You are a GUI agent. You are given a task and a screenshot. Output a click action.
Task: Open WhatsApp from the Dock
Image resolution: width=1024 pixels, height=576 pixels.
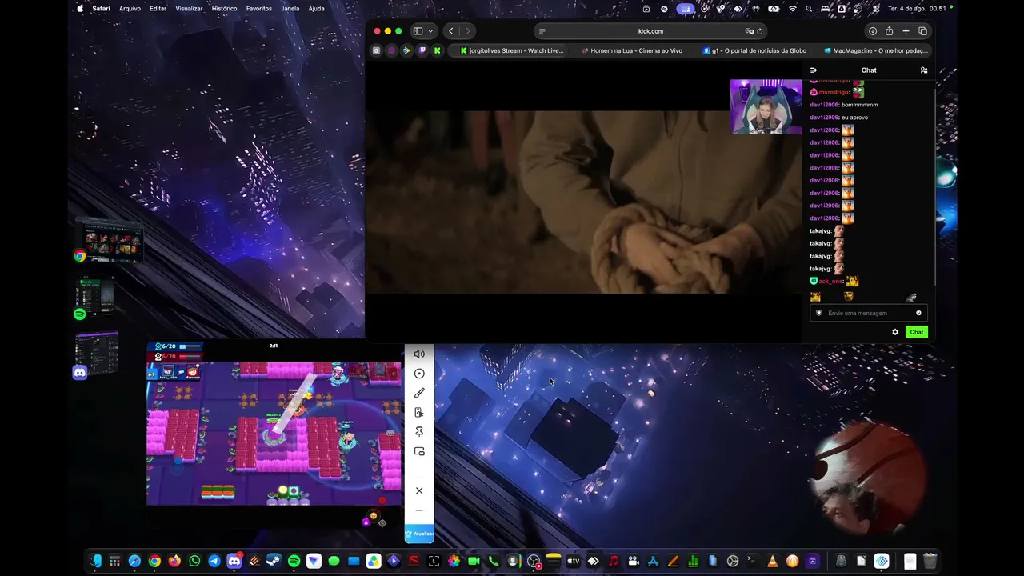[194, 561]
